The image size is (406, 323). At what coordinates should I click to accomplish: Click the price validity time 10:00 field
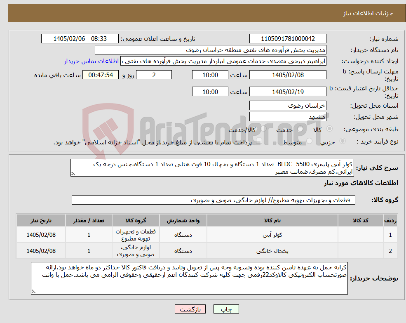click(x=210, y=92)
